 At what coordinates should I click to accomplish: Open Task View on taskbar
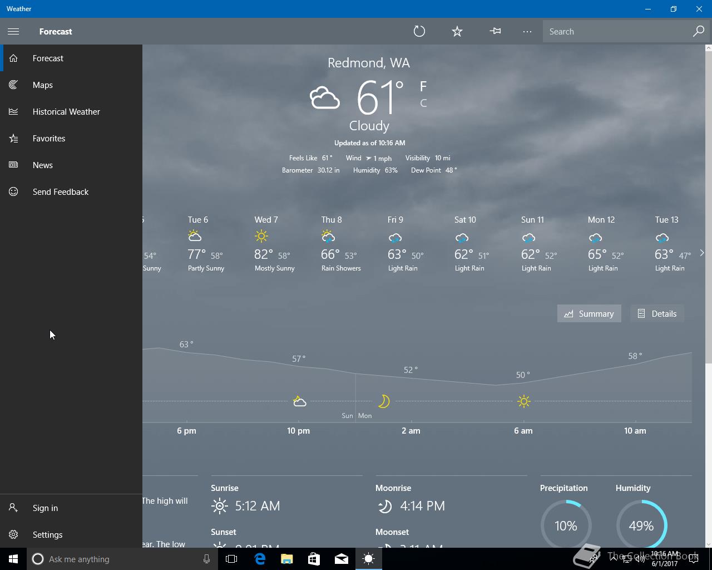coord(231,559)
